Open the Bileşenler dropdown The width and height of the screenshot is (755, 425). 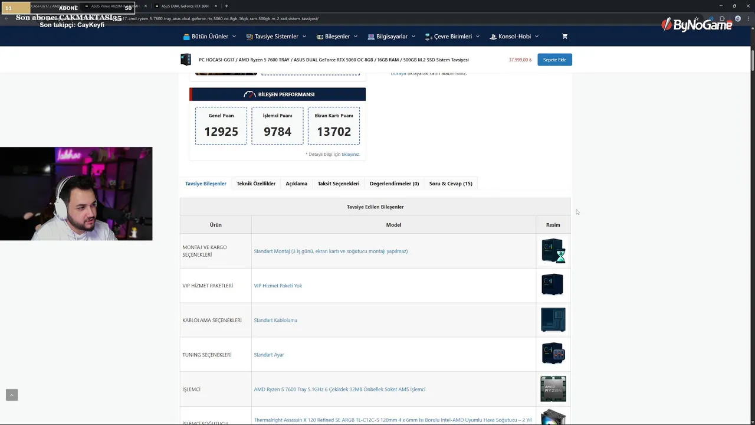[337, 36]
